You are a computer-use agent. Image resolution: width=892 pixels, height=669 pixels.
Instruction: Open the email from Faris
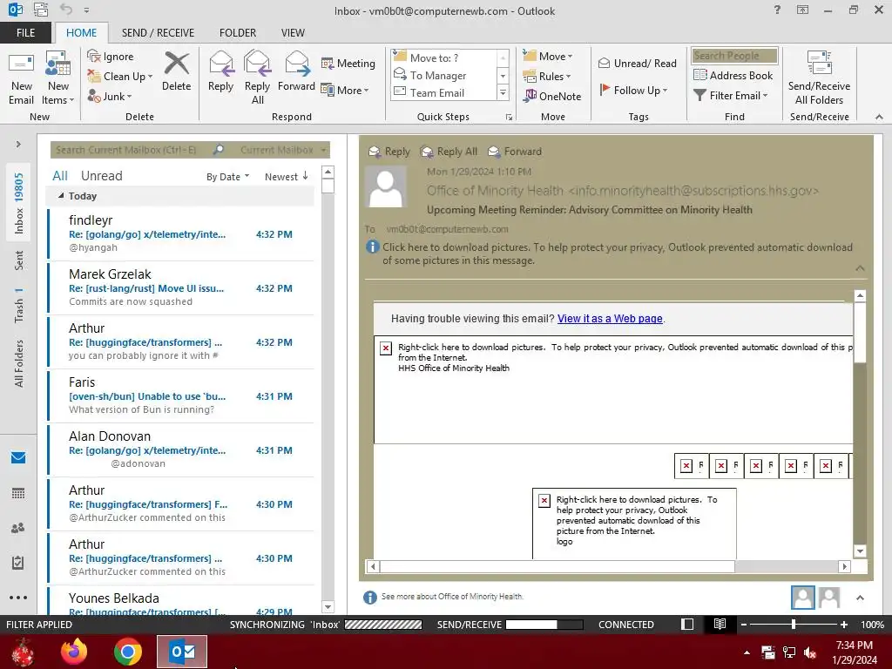[x=181, y=396]
